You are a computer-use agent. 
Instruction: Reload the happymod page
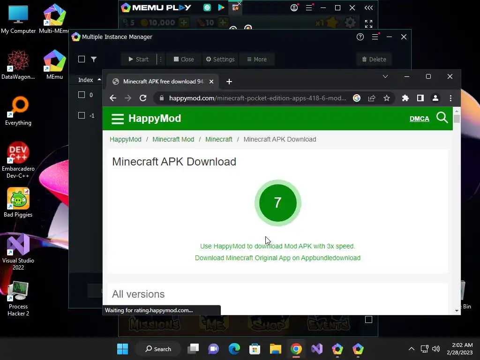coord(143,98)
